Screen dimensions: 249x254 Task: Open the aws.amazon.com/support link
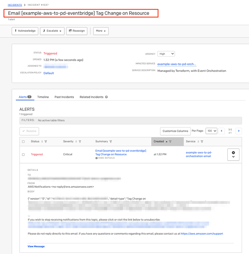[202, 234]
